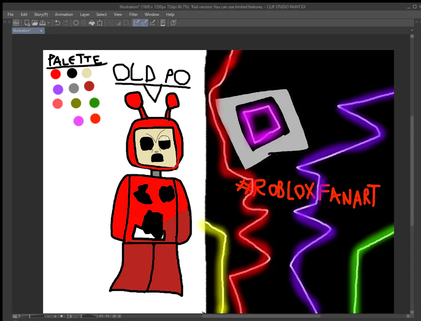Screen dimensions: 421x321
Task: Create a new canvas with the New icon
Action: click(x=27, y=23)
